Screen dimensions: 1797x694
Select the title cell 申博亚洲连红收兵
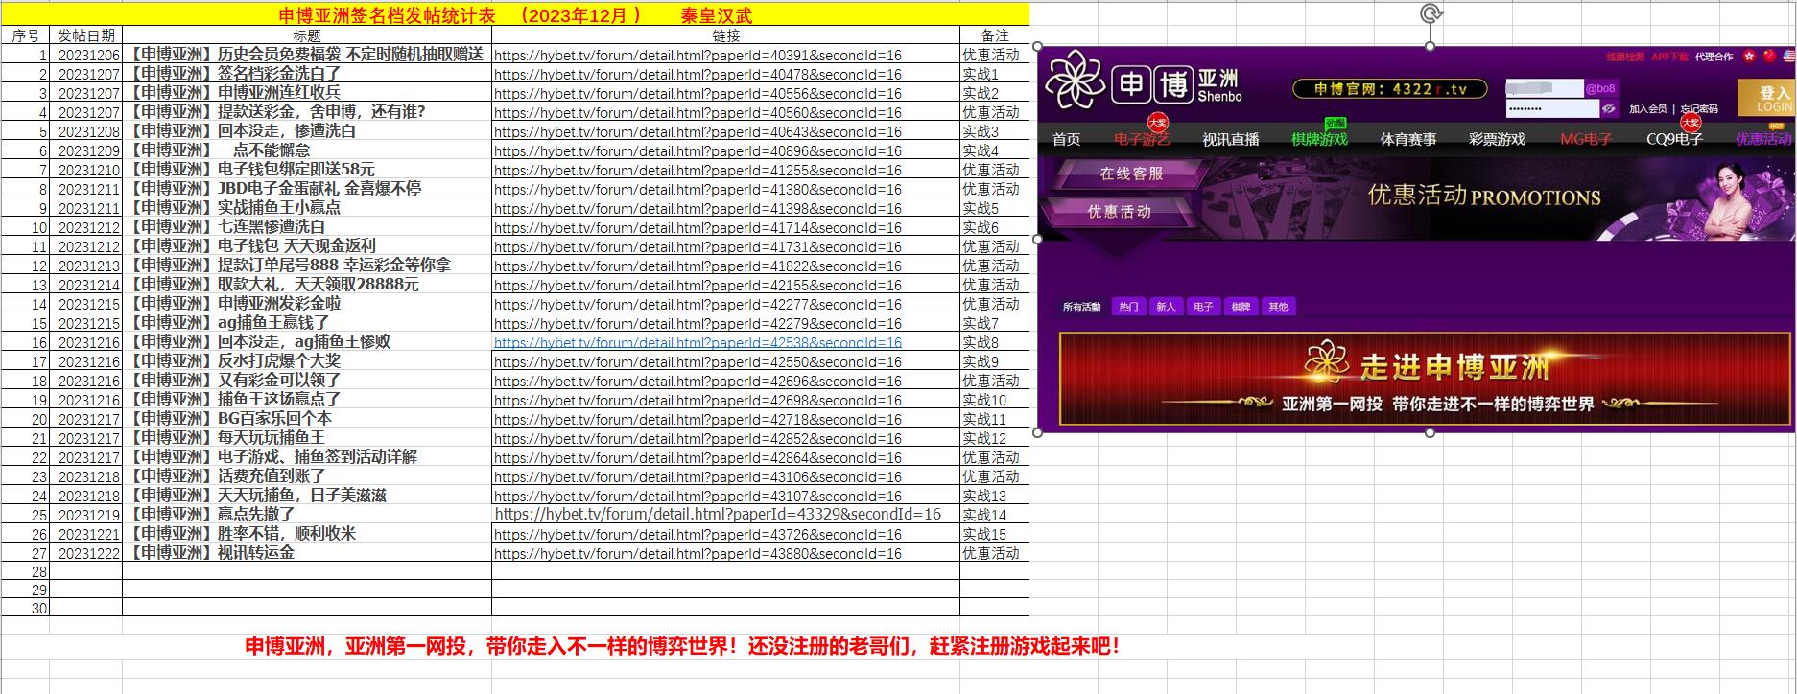[x=307, y=93]
